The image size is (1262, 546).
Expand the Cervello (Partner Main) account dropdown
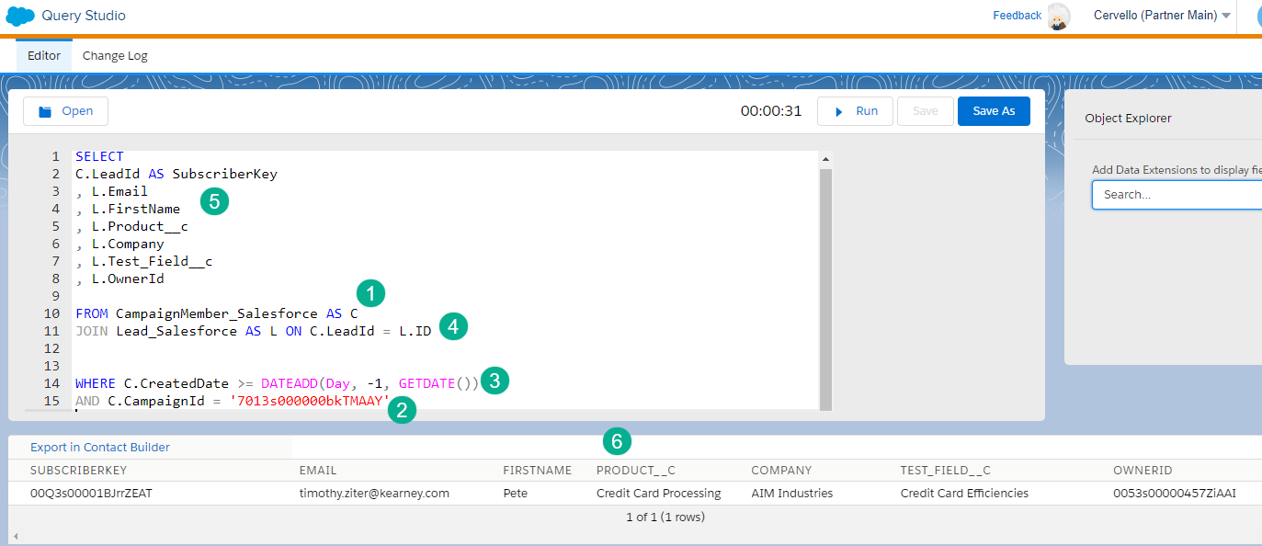coord(1161,16)
